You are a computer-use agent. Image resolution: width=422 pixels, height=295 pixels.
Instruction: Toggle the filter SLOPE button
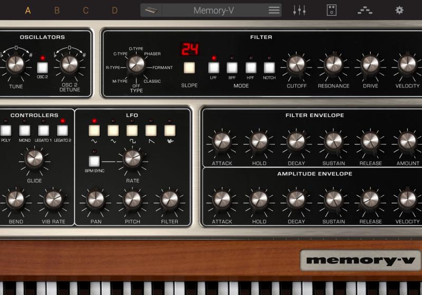click(x=189, y=68)
